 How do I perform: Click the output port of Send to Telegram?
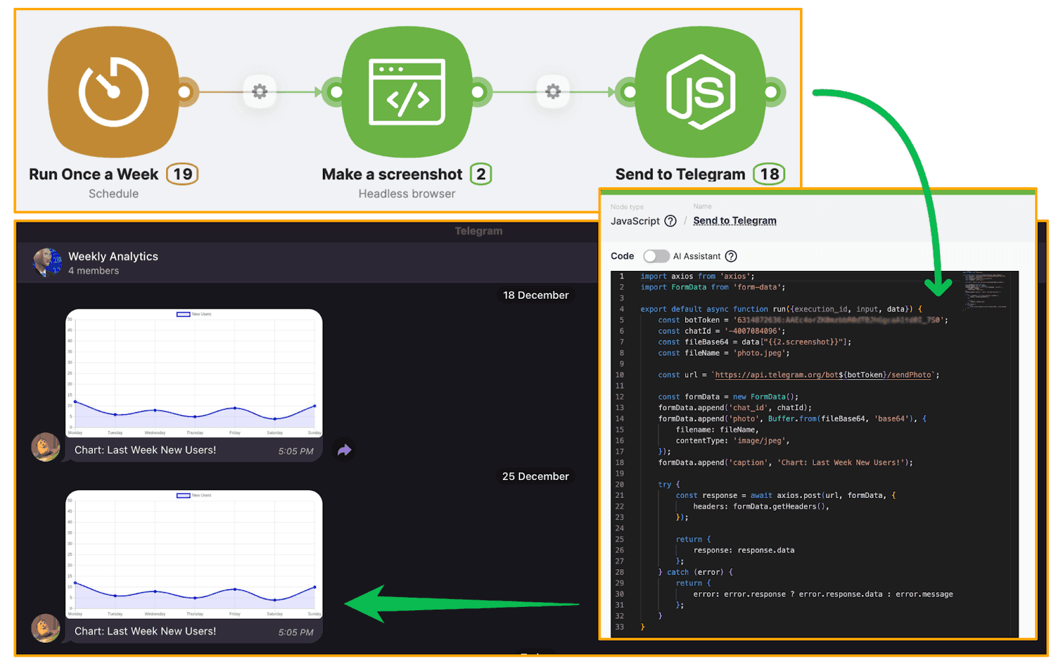pos(771,92)
